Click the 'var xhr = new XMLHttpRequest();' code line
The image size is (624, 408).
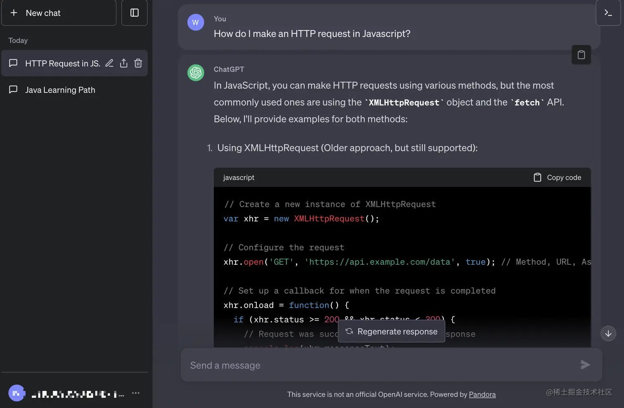301,219
